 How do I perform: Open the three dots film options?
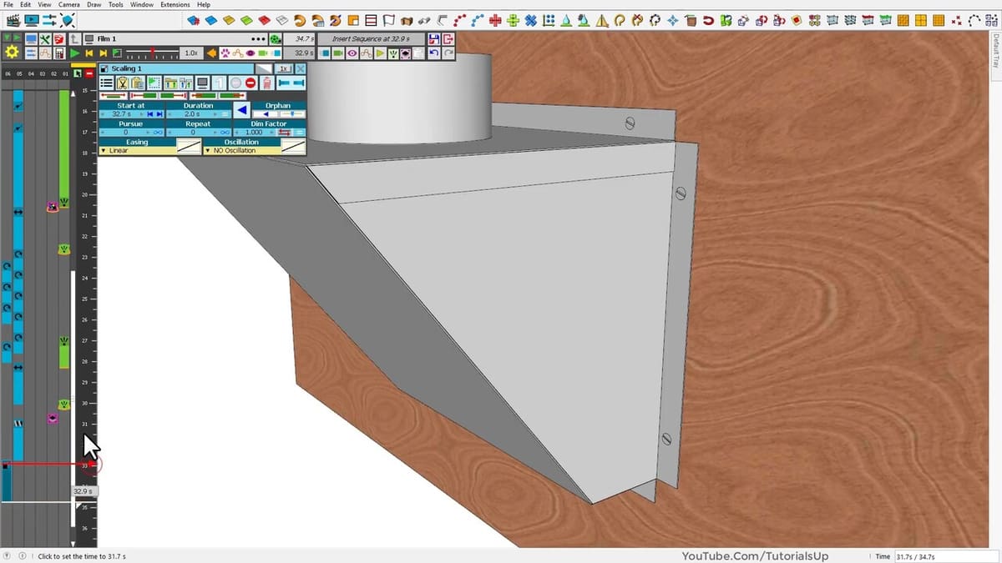tap(259, 39)
